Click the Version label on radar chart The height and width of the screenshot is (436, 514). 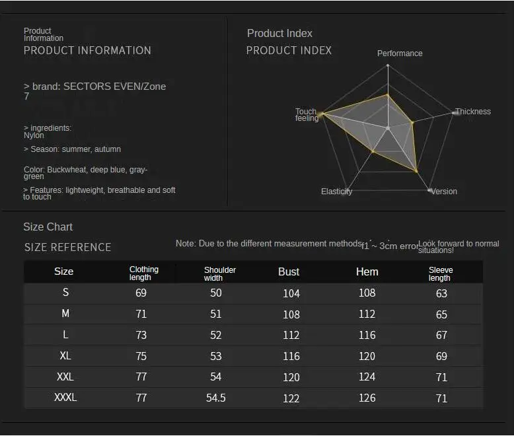(x=444, y=192)
